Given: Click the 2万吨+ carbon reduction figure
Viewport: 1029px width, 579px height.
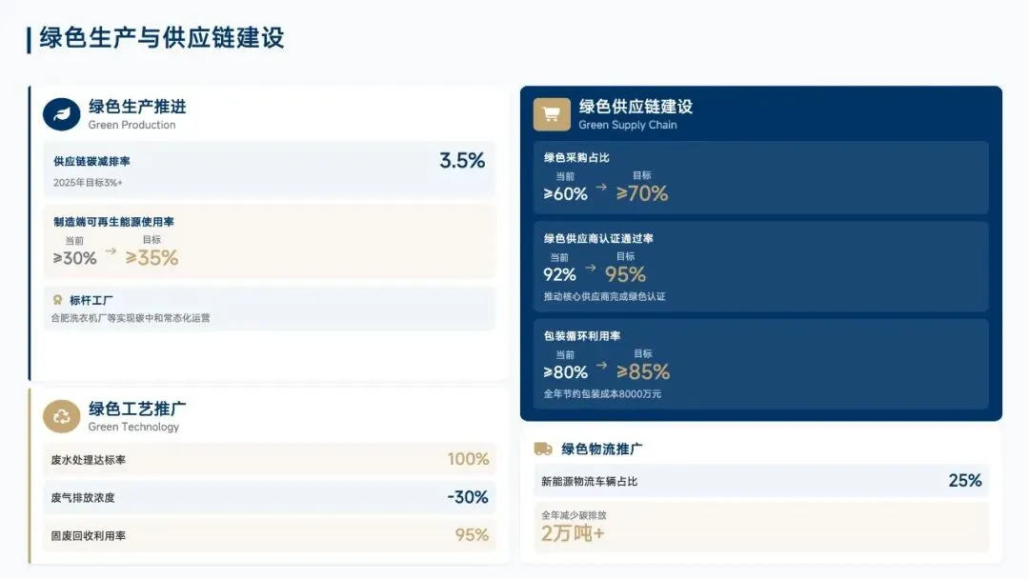Looking at the screenshot, I should [573, 533].
